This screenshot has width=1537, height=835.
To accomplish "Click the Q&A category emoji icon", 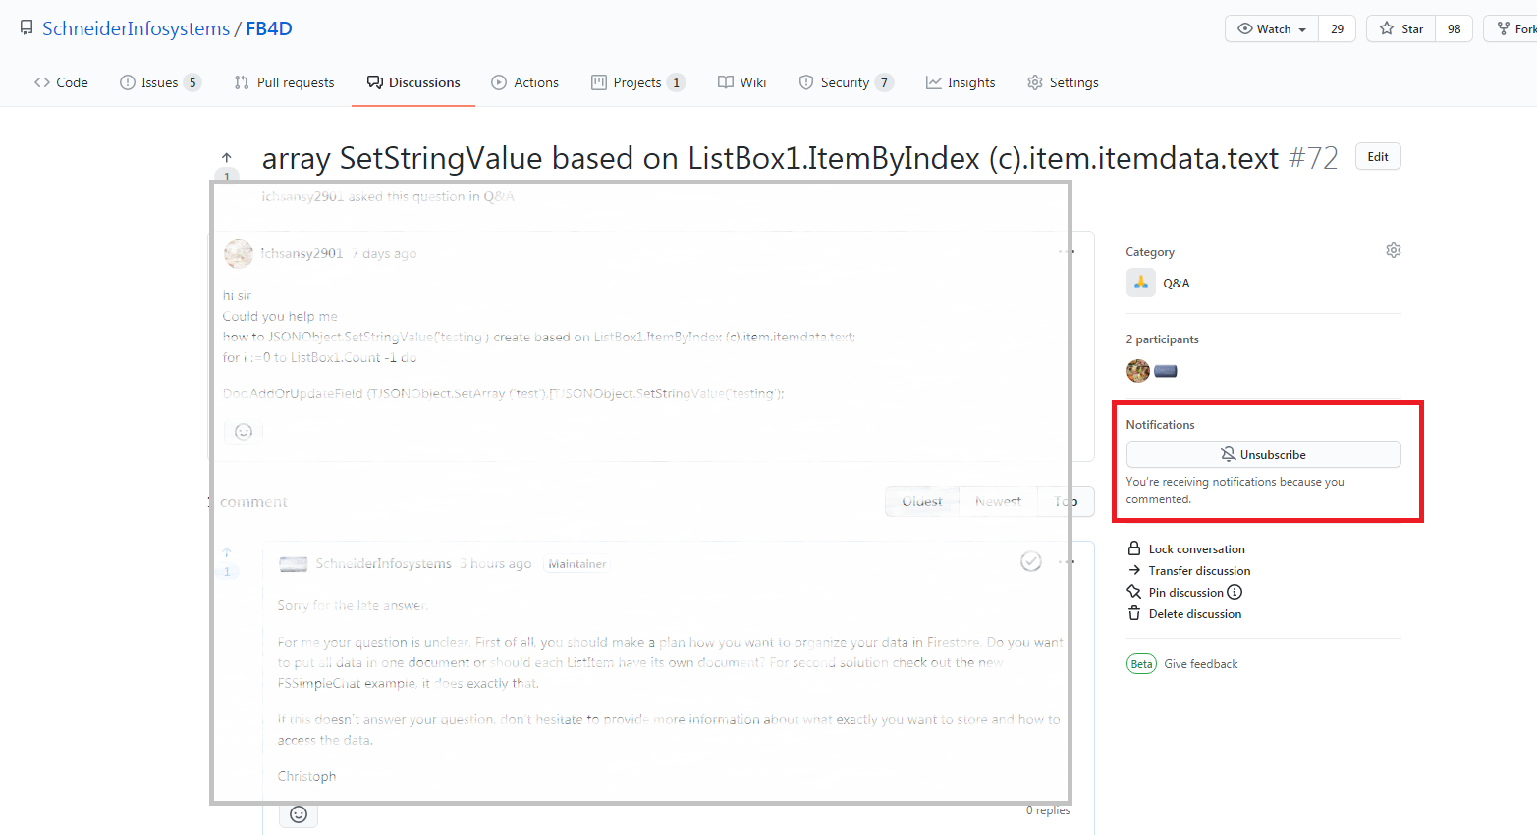I will coord(1140,283).
